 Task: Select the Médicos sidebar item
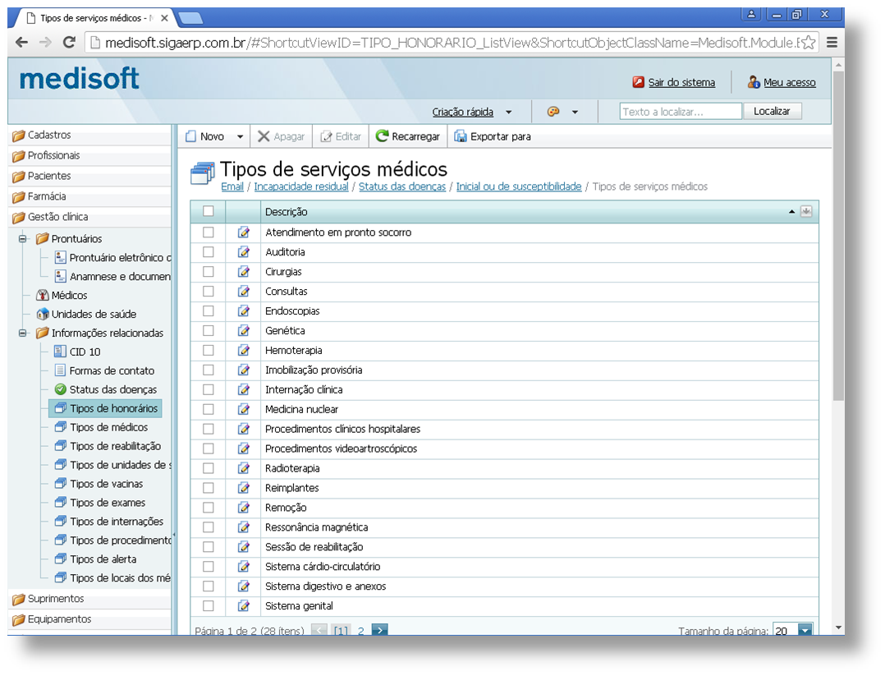[x=62, y=296]
